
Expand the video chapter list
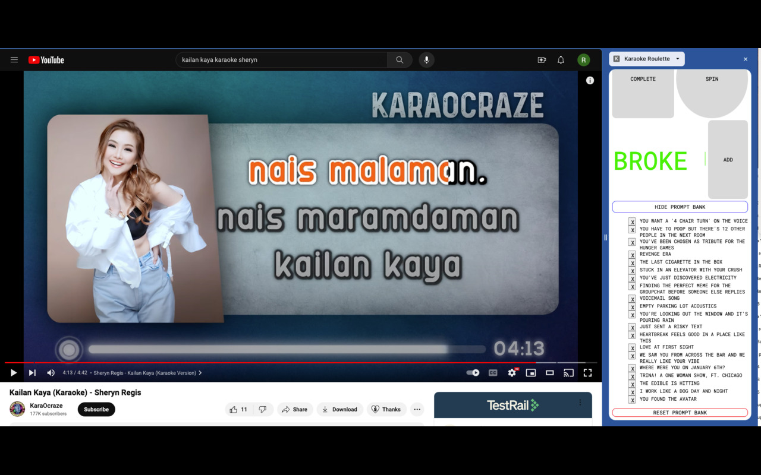[200, 373]
